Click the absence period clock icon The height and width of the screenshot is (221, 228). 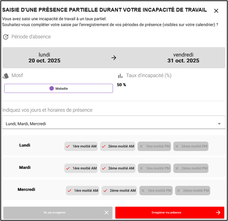click(x=5, y=37)
